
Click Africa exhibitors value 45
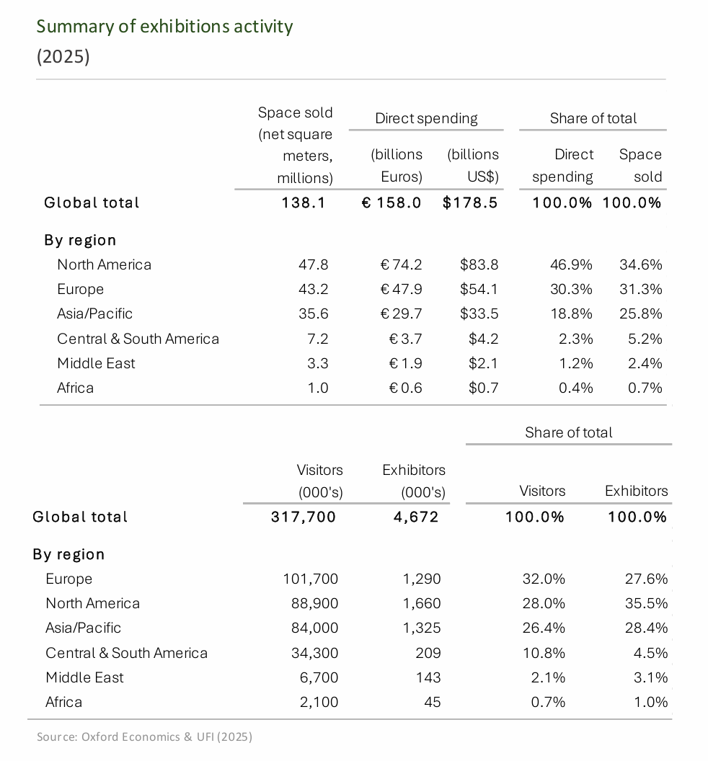click(x=432, y=703)
